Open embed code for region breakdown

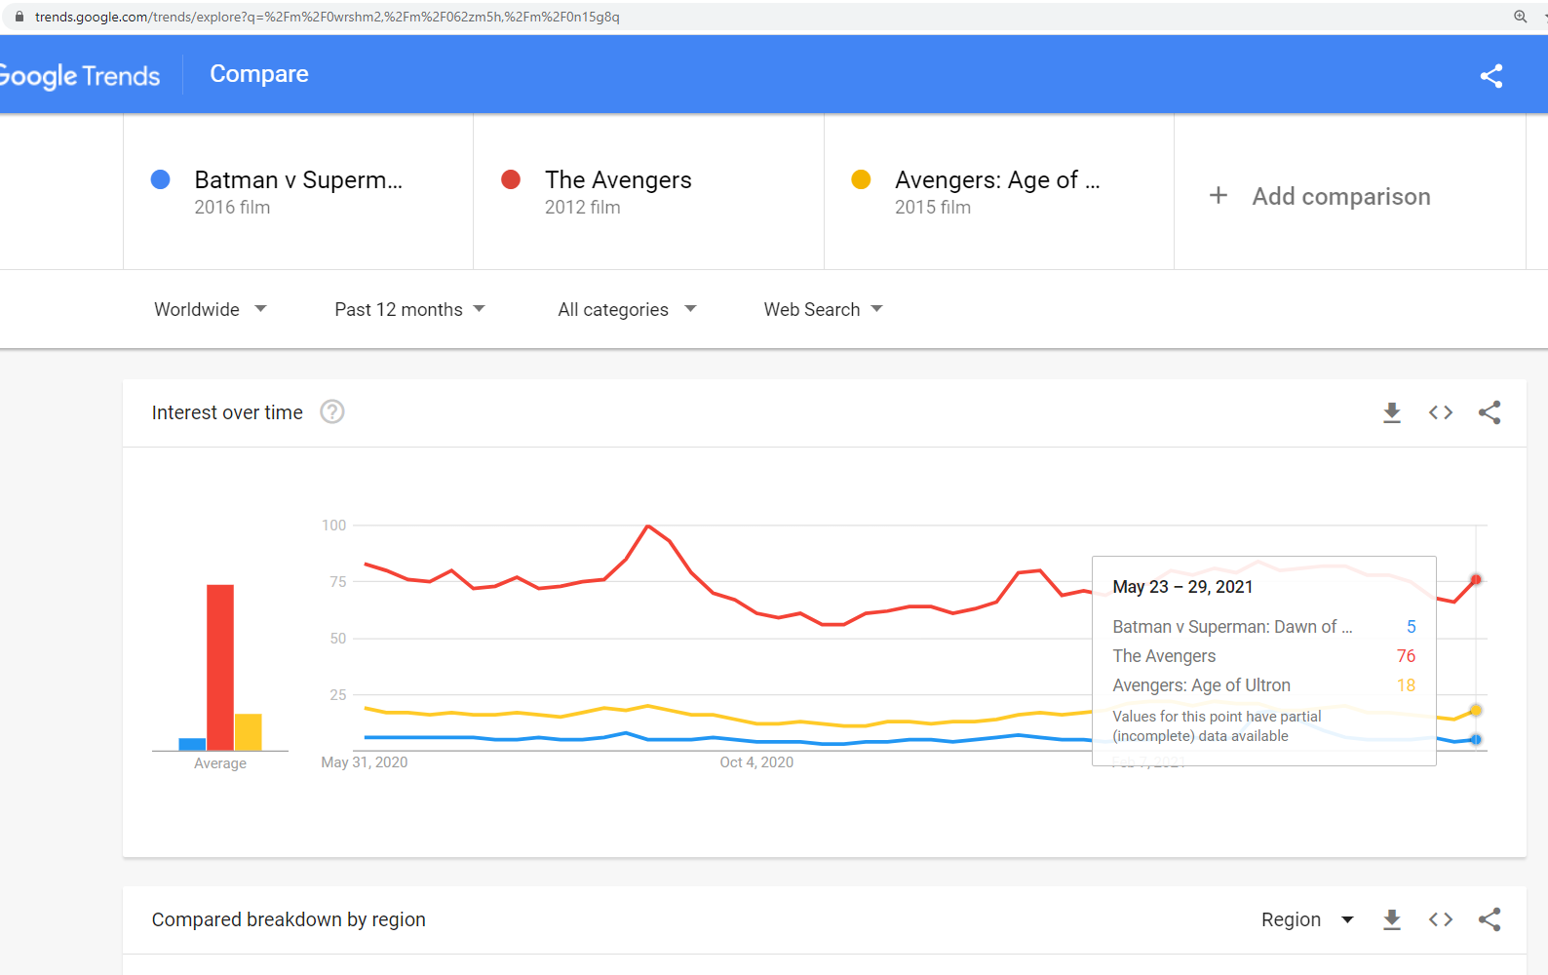point(1441,919)
